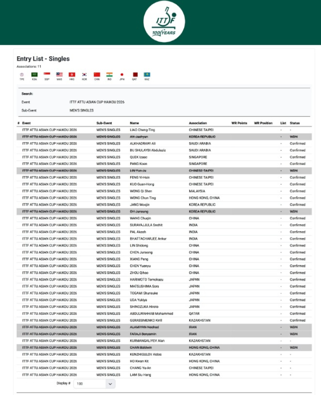Click the name FENG Yi-Hsin
This screenshot has width=321, height=395.
tap(140, 178)
